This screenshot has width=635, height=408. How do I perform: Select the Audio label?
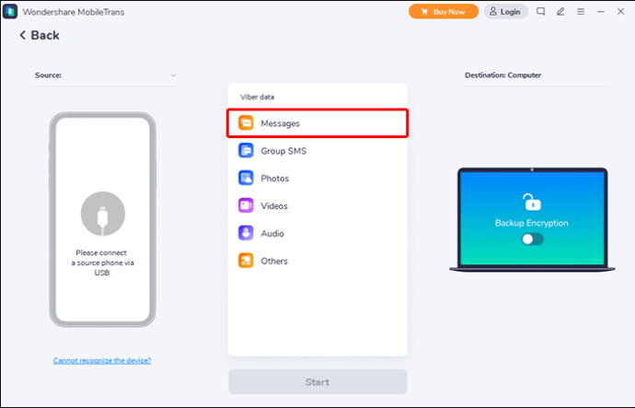[x=272, y=233]
